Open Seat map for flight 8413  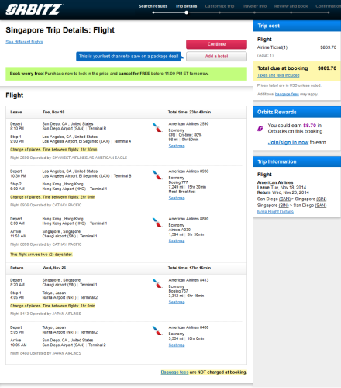pos(177,302)
